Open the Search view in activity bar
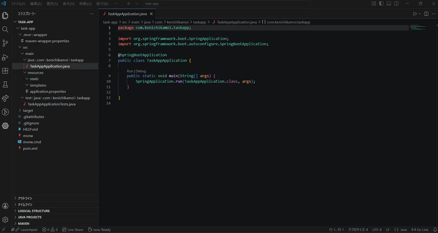438x233 pixels. tap(5, 29)
